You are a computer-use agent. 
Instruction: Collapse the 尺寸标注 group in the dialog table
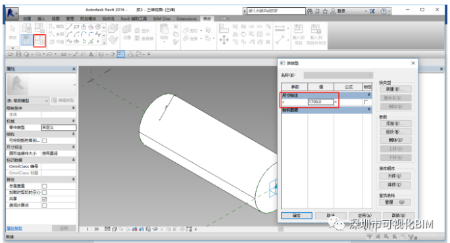point(369,95)
